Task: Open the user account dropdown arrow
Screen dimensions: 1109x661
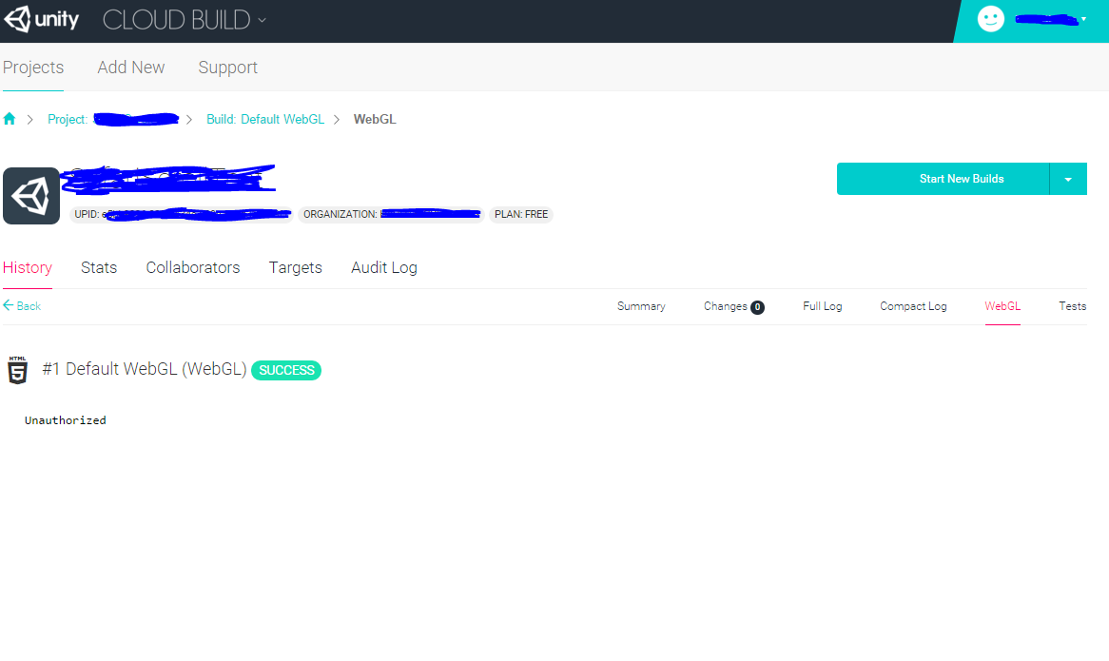Action: tap(1083, 19)
